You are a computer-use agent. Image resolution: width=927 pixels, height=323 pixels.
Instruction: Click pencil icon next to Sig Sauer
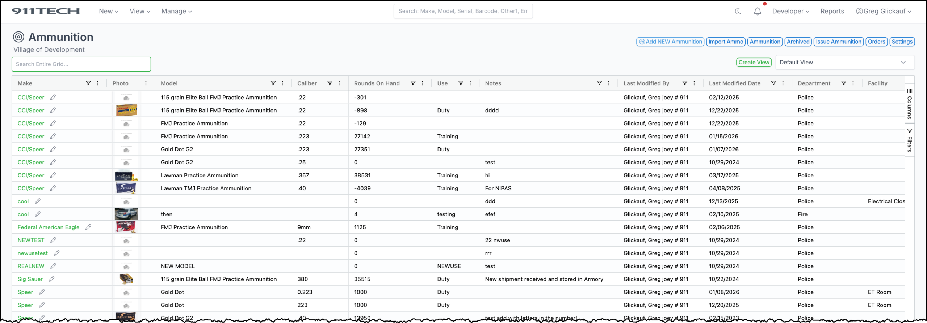pos(52,279)
